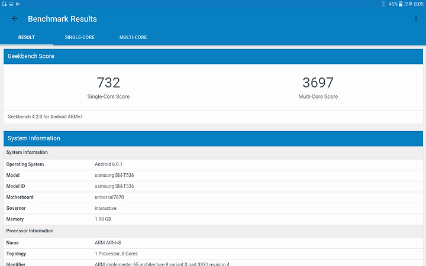Tap the Multi-Core Score label

pyautogui.click(x=318, y=96)
